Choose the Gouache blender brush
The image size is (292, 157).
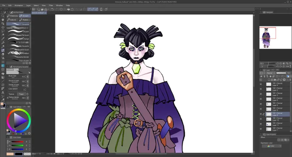click(18, 57)
